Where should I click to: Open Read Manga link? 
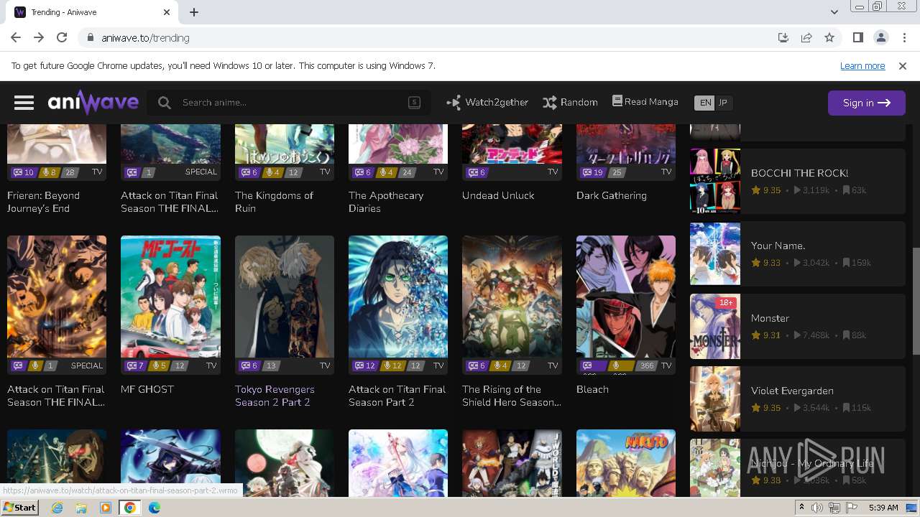(x=645, y=102)
